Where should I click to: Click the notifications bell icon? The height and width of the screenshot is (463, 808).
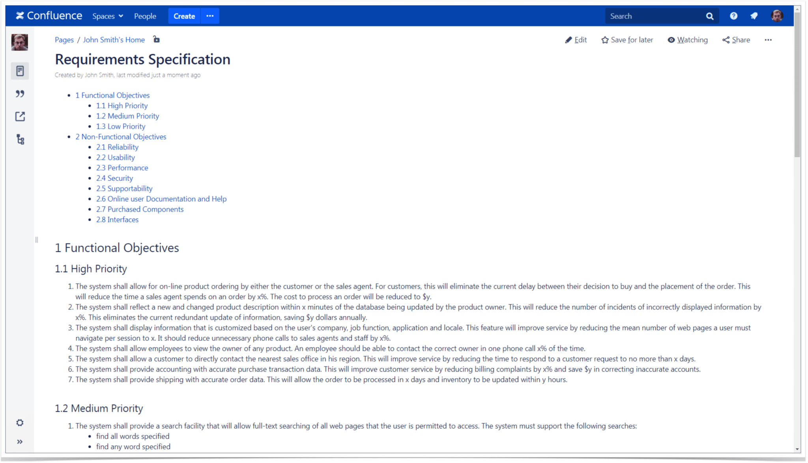[754, 16]
